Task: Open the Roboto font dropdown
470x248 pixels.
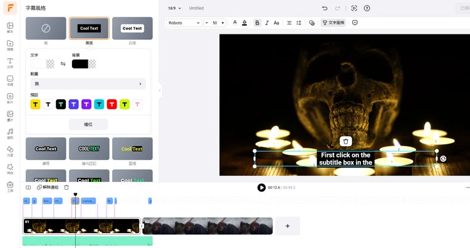Action: [x=184, y=22]
